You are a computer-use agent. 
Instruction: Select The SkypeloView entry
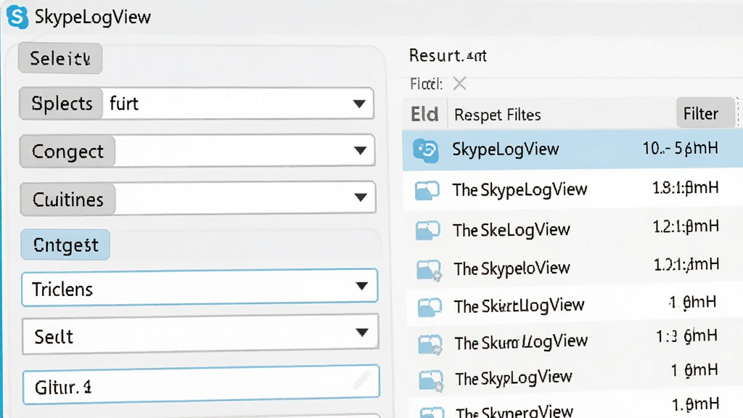pos(512,269)
